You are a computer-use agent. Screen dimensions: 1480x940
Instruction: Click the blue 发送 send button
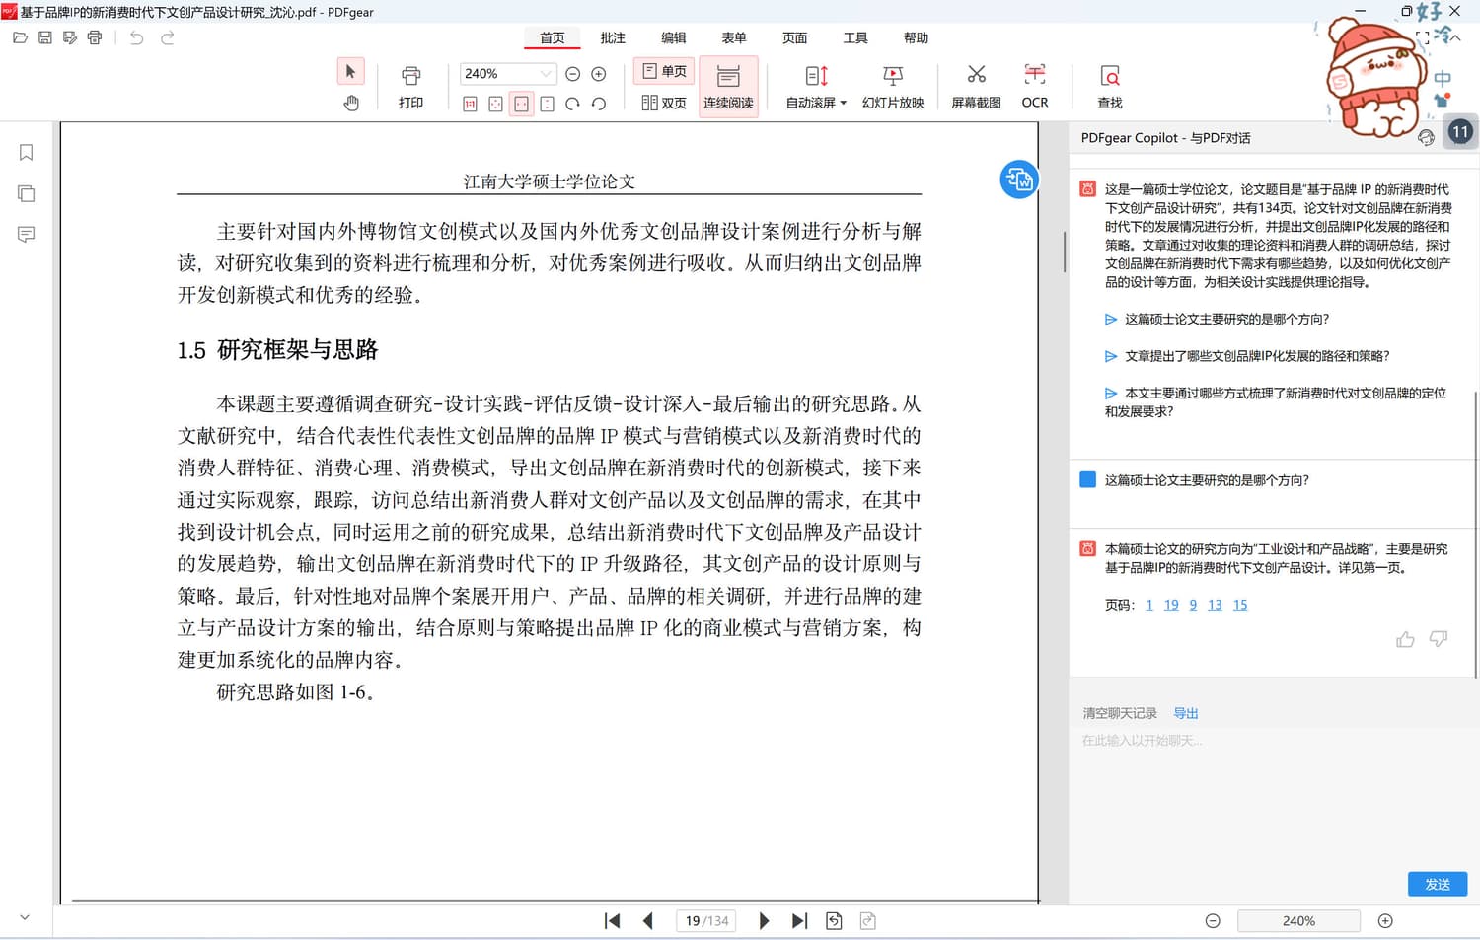click(1437, 884)
